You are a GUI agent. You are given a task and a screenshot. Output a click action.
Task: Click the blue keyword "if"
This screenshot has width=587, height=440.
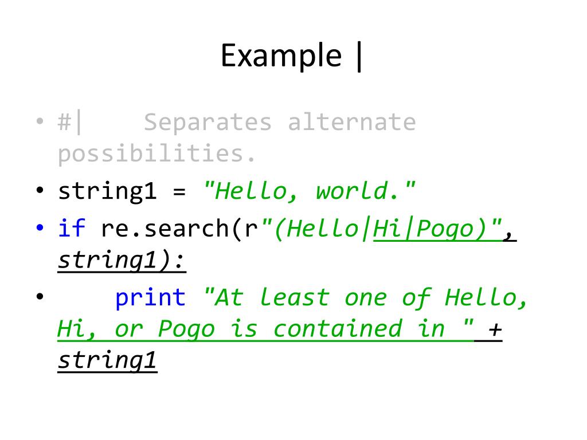72,228
